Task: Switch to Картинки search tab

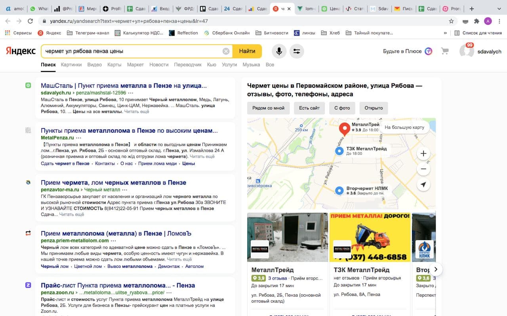Action: point(71,64)
